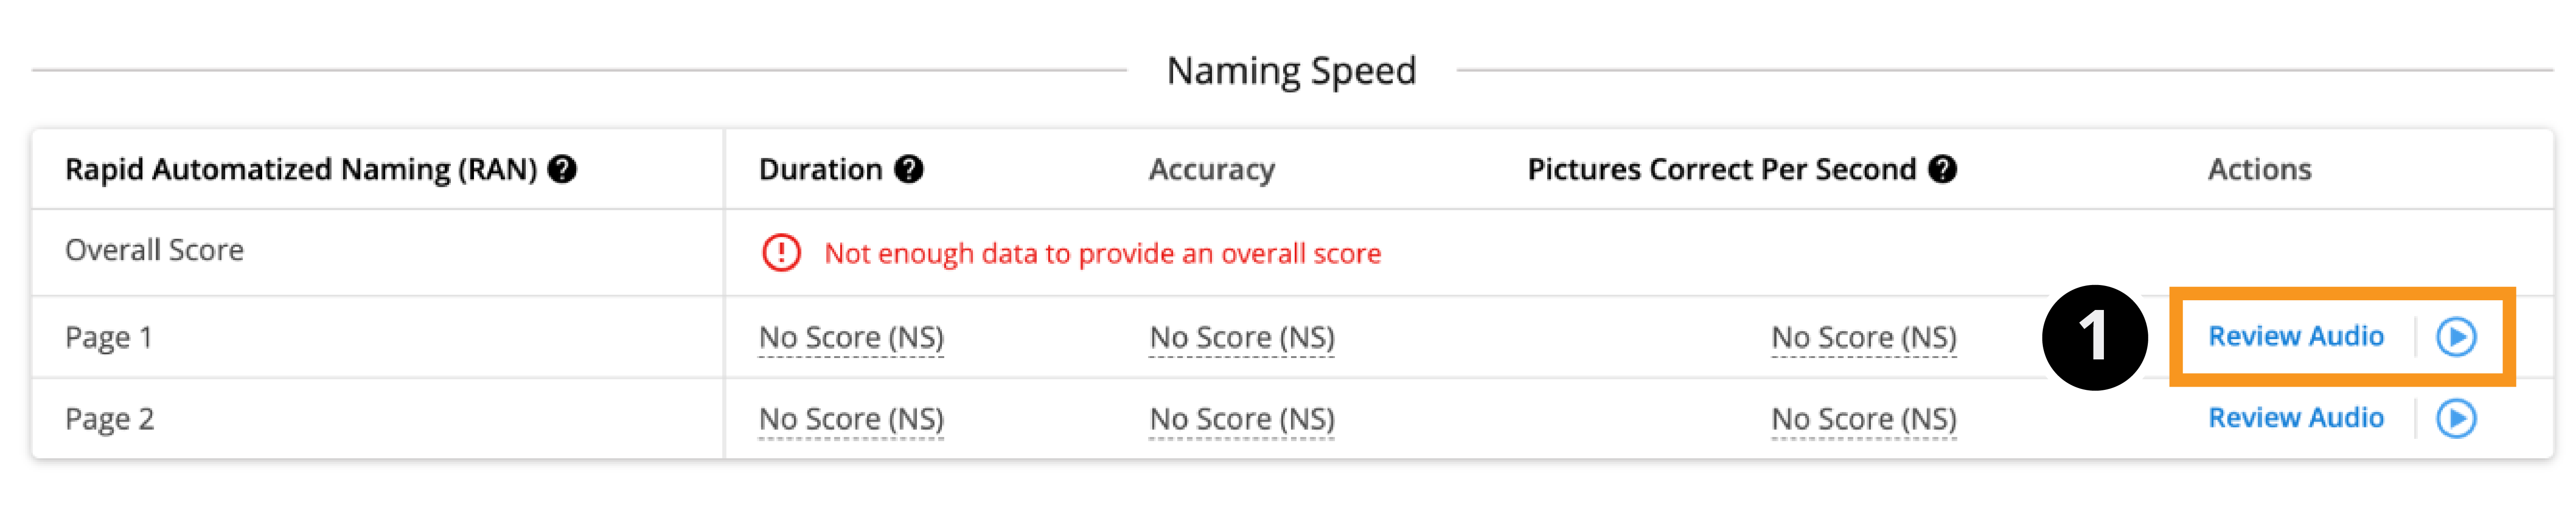Click the Accuracy column header

(1211, 170)
